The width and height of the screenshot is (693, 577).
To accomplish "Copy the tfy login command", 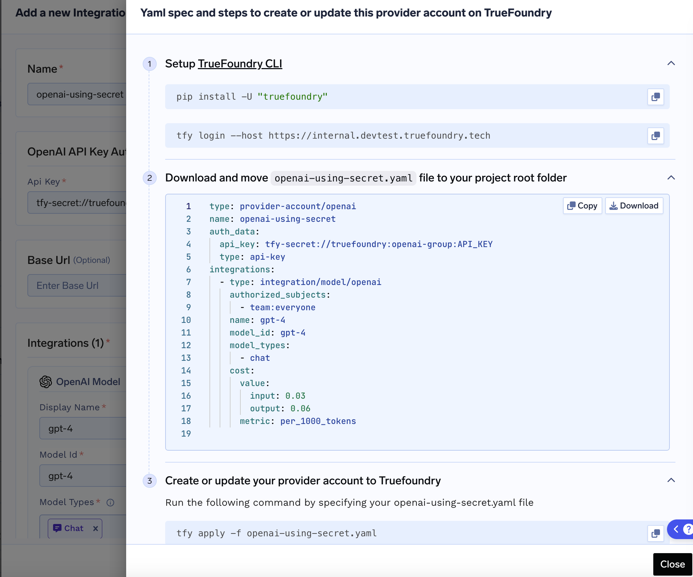I will click(655, 136).
